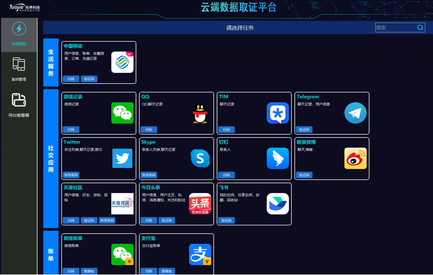Click 扫码 button in 今日头条 card
This screenshot has width=433, height=275.
coord(149,220)
